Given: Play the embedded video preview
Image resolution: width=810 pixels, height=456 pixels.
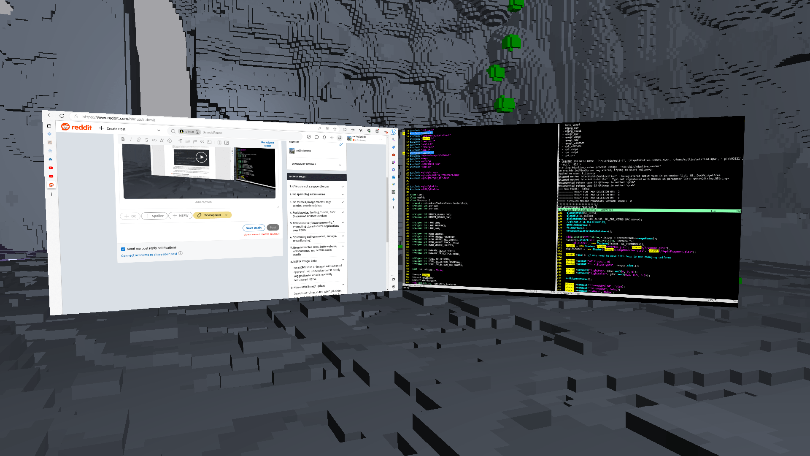Looking at the screenshot, I should pos(202,157).
